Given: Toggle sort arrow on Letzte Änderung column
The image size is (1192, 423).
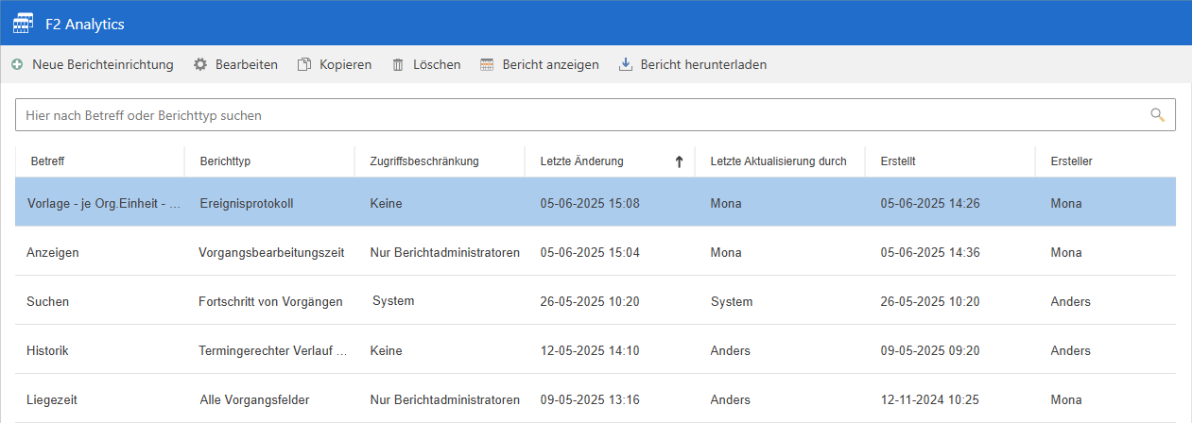Looking at the screenshot, I should (679, 161).
